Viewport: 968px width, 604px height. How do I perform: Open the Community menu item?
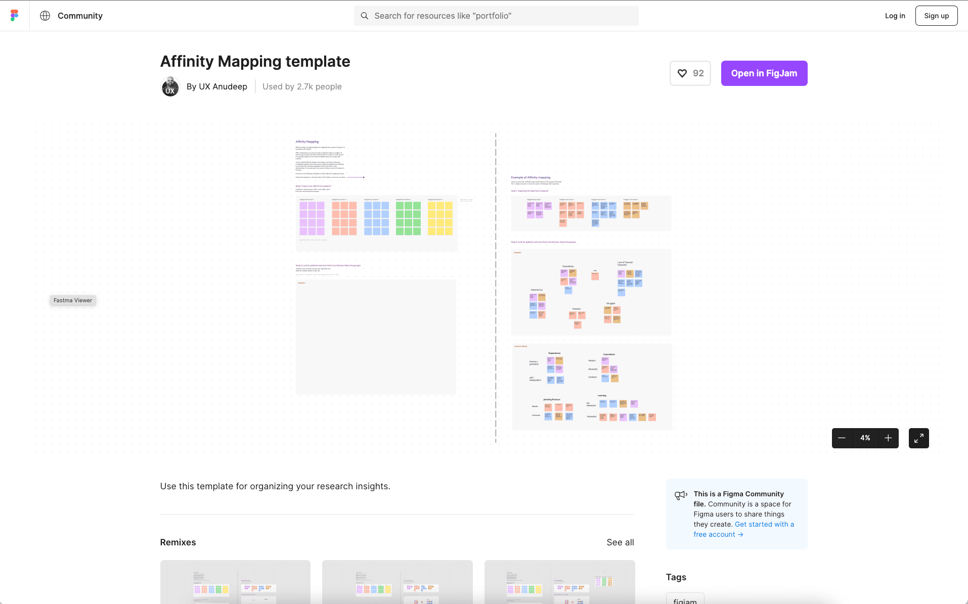coord(80,16)
